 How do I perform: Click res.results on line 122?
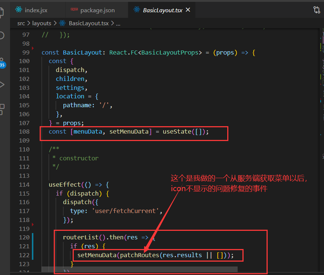[x=182, y=255]
